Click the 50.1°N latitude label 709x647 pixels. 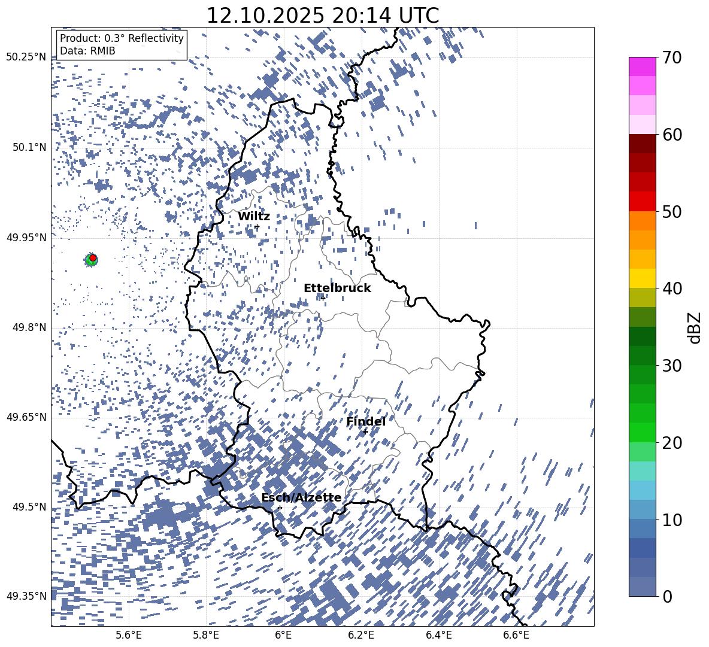29,148
